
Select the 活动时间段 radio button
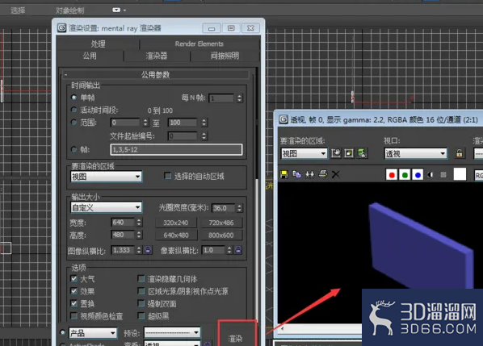pyautogui.click(x=74, y=110)
